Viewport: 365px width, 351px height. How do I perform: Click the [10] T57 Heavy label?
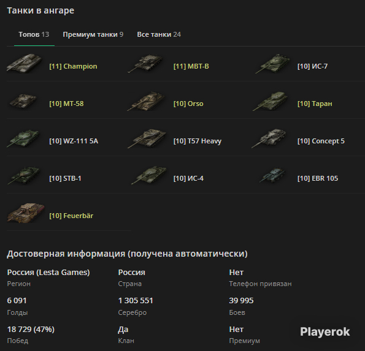pos(198,141)
